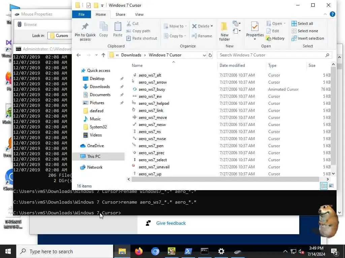
Task: Sort files by Name column header
Action: (137, 66)
